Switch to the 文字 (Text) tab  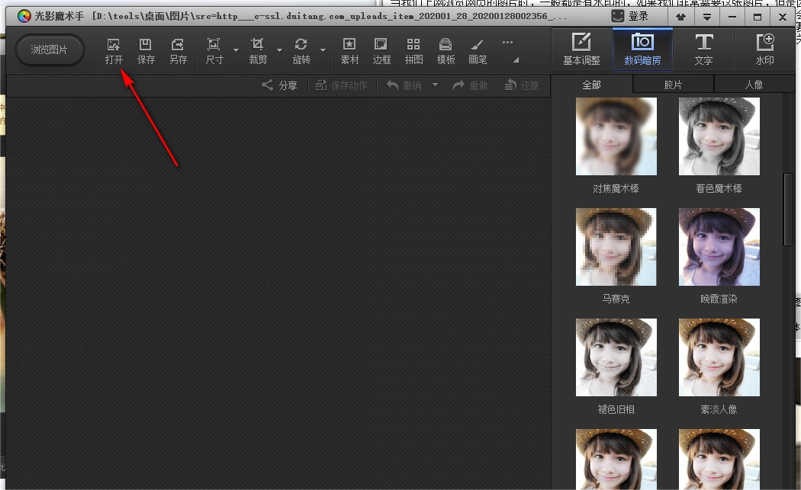pos(703,49)
